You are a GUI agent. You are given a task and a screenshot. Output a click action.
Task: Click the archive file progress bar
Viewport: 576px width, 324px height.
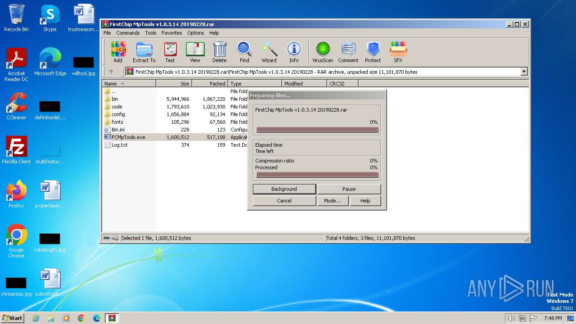[x=317, y=130]
